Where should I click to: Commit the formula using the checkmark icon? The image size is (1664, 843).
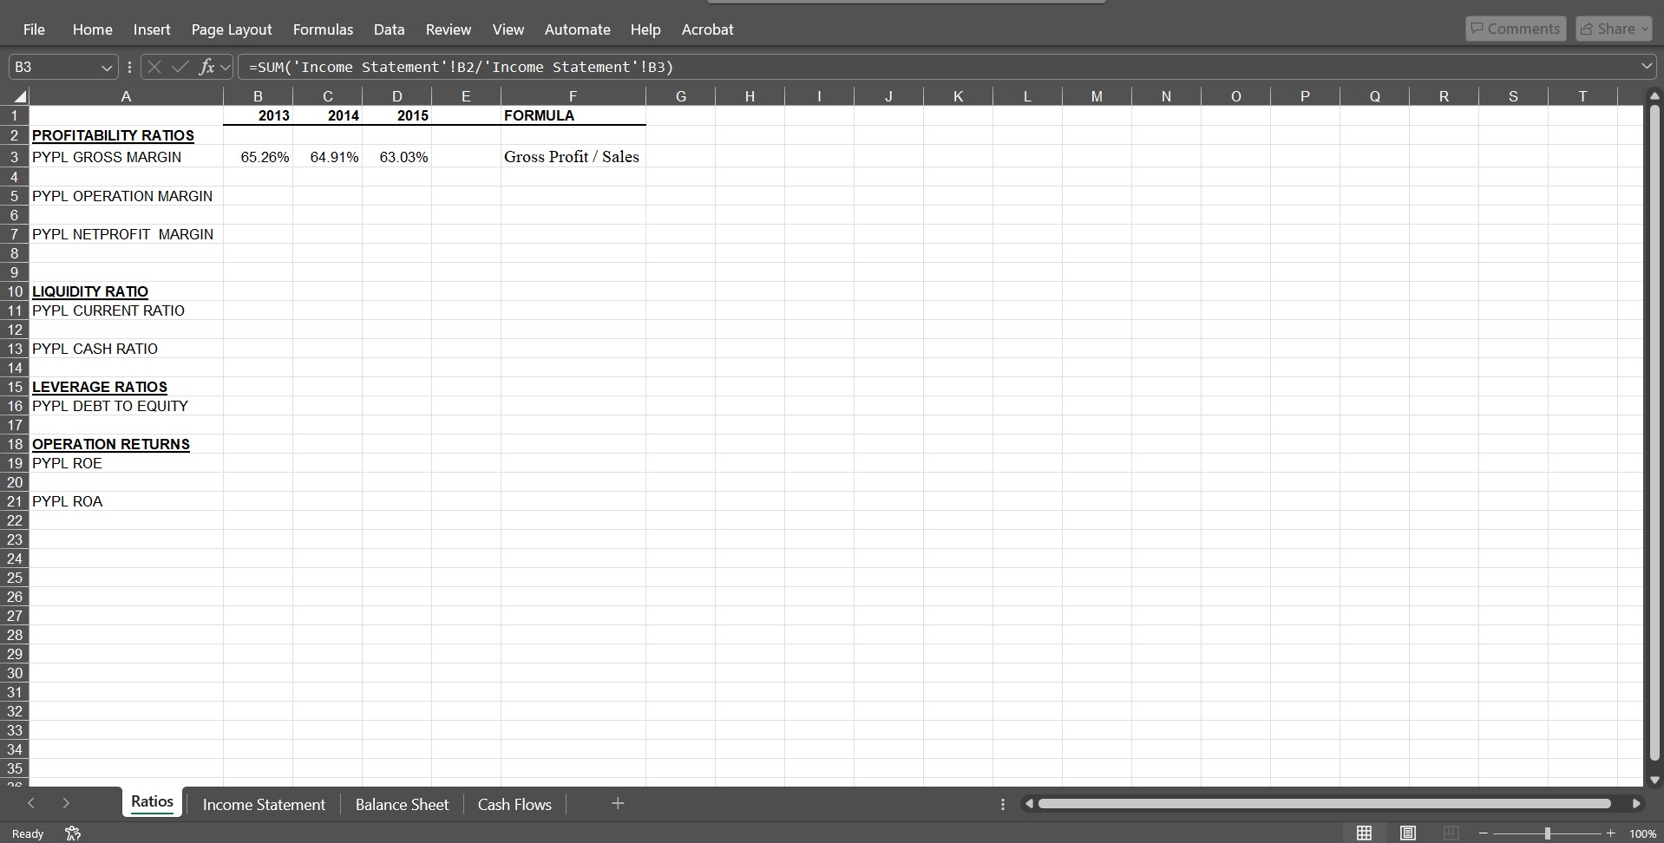(180, 67)
